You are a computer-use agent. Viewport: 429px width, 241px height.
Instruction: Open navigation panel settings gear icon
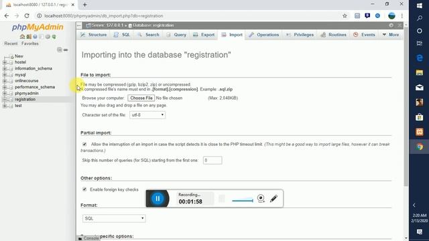coord(48,37)
